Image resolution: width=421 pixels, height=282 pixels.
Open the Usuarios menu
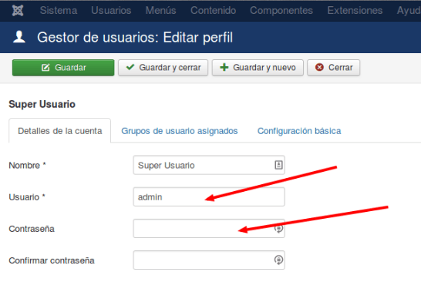111,11
